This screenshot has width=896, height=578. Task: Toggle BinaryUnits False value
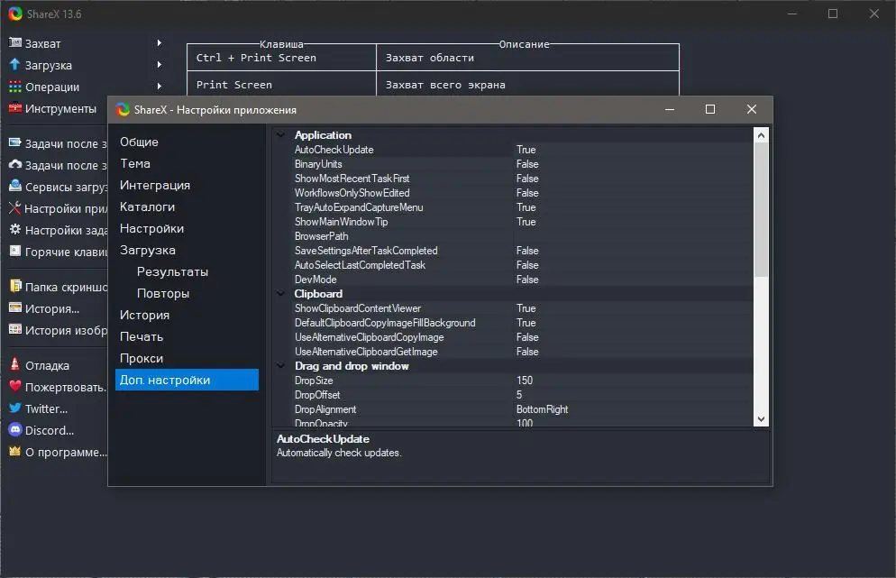[633, 164]
